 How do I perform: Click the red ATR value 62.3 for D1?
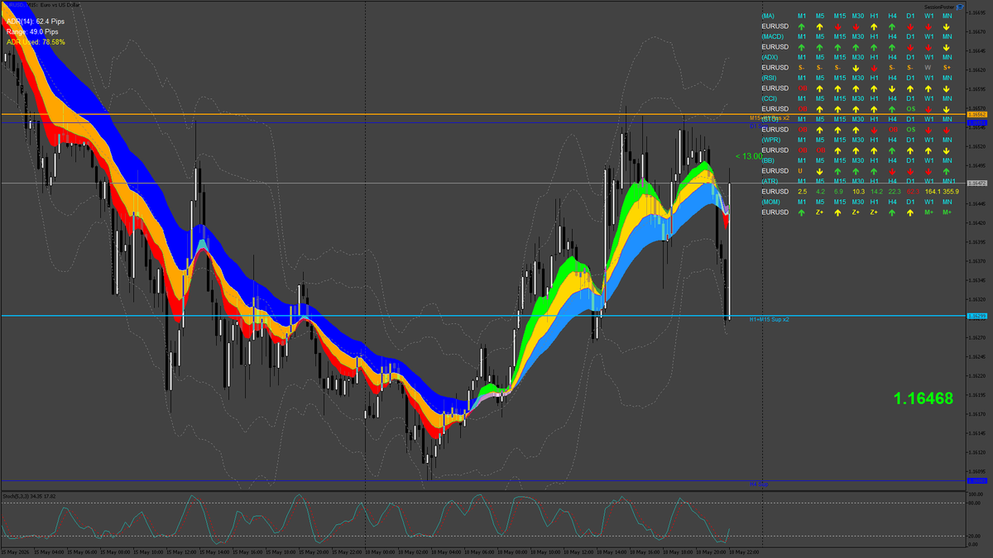(913, 192)
